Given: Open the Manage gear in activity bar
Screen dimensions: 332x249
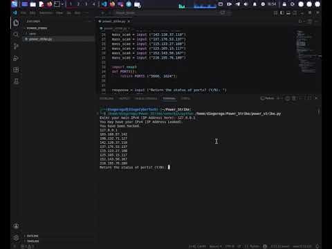Looking at the screenshot, I should point(16,237).
